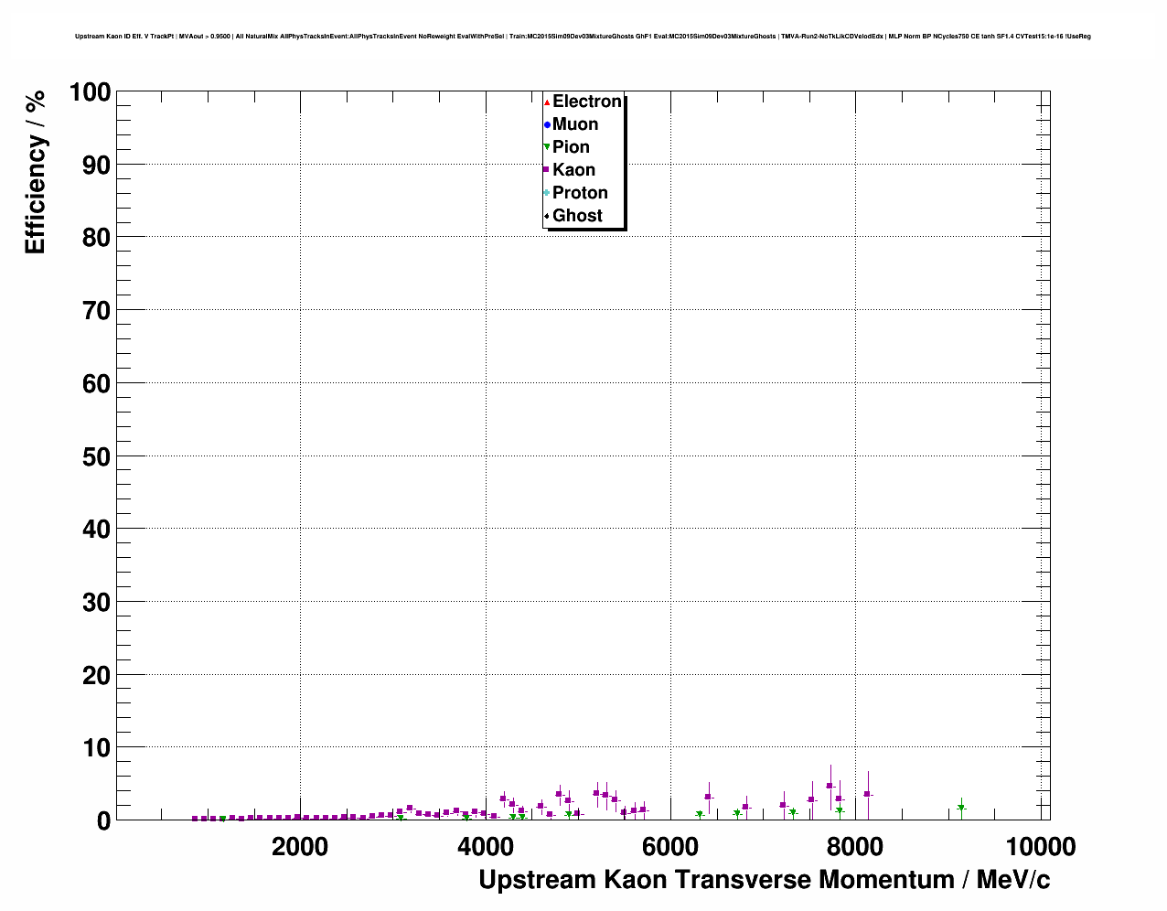Click the Kaon legend label

(573, 170)
